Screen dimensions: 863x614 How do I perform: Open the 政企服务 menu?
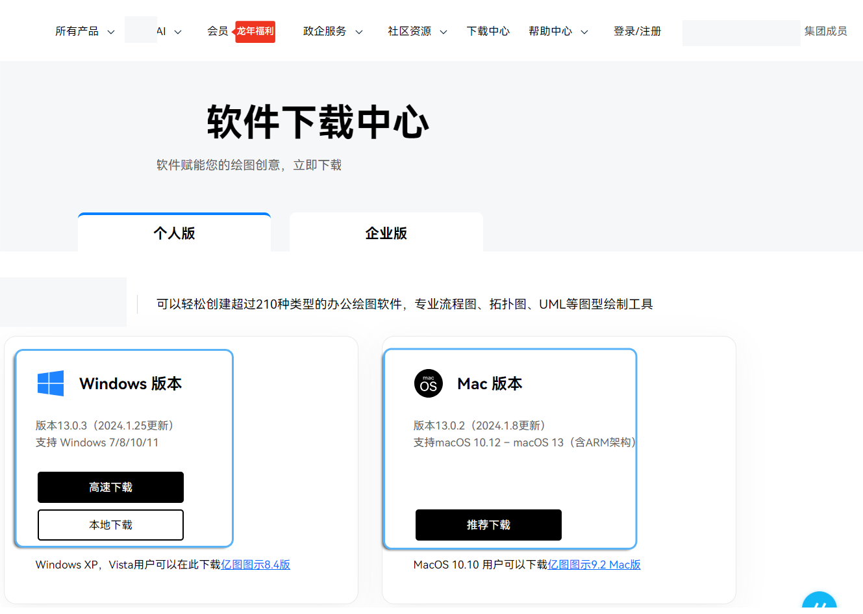point(325,31)
